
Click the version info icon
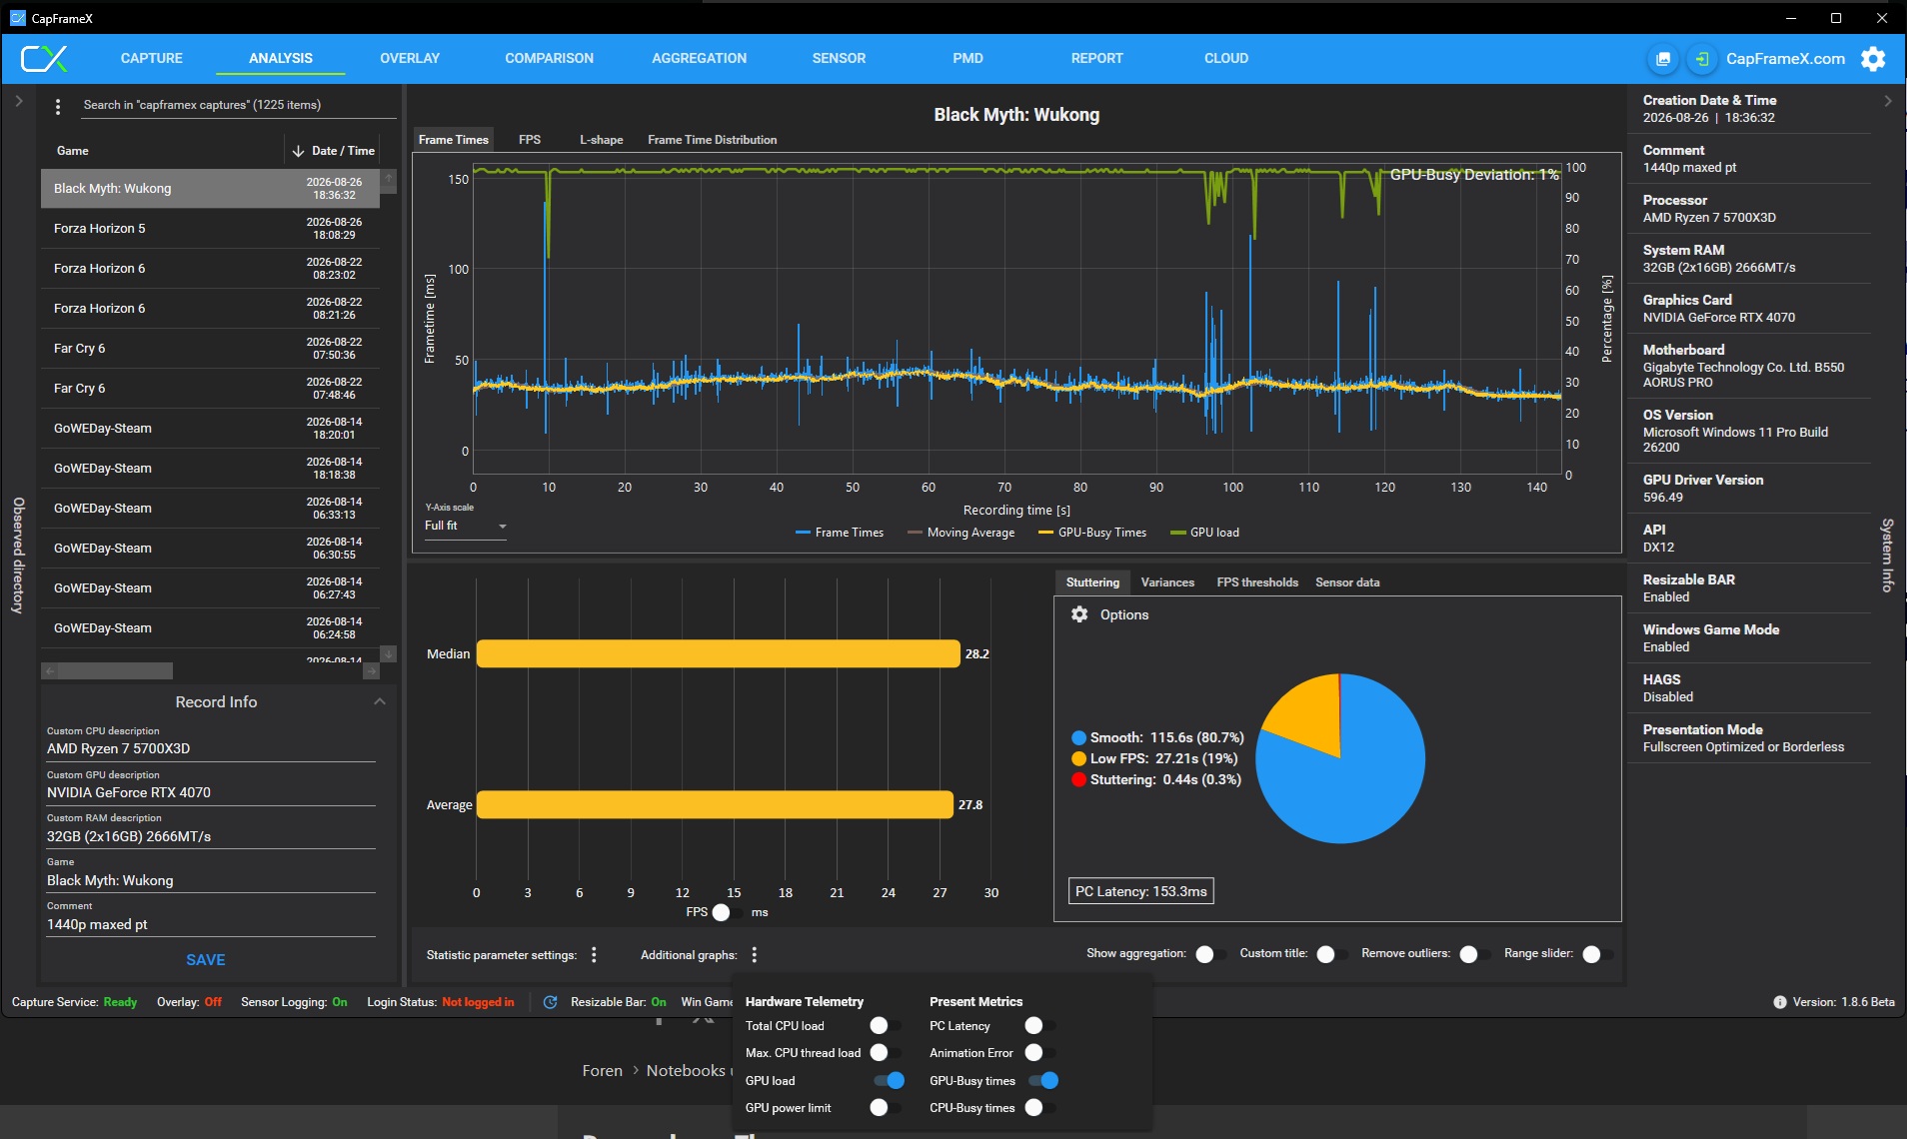click(x=1780, y=1002)
